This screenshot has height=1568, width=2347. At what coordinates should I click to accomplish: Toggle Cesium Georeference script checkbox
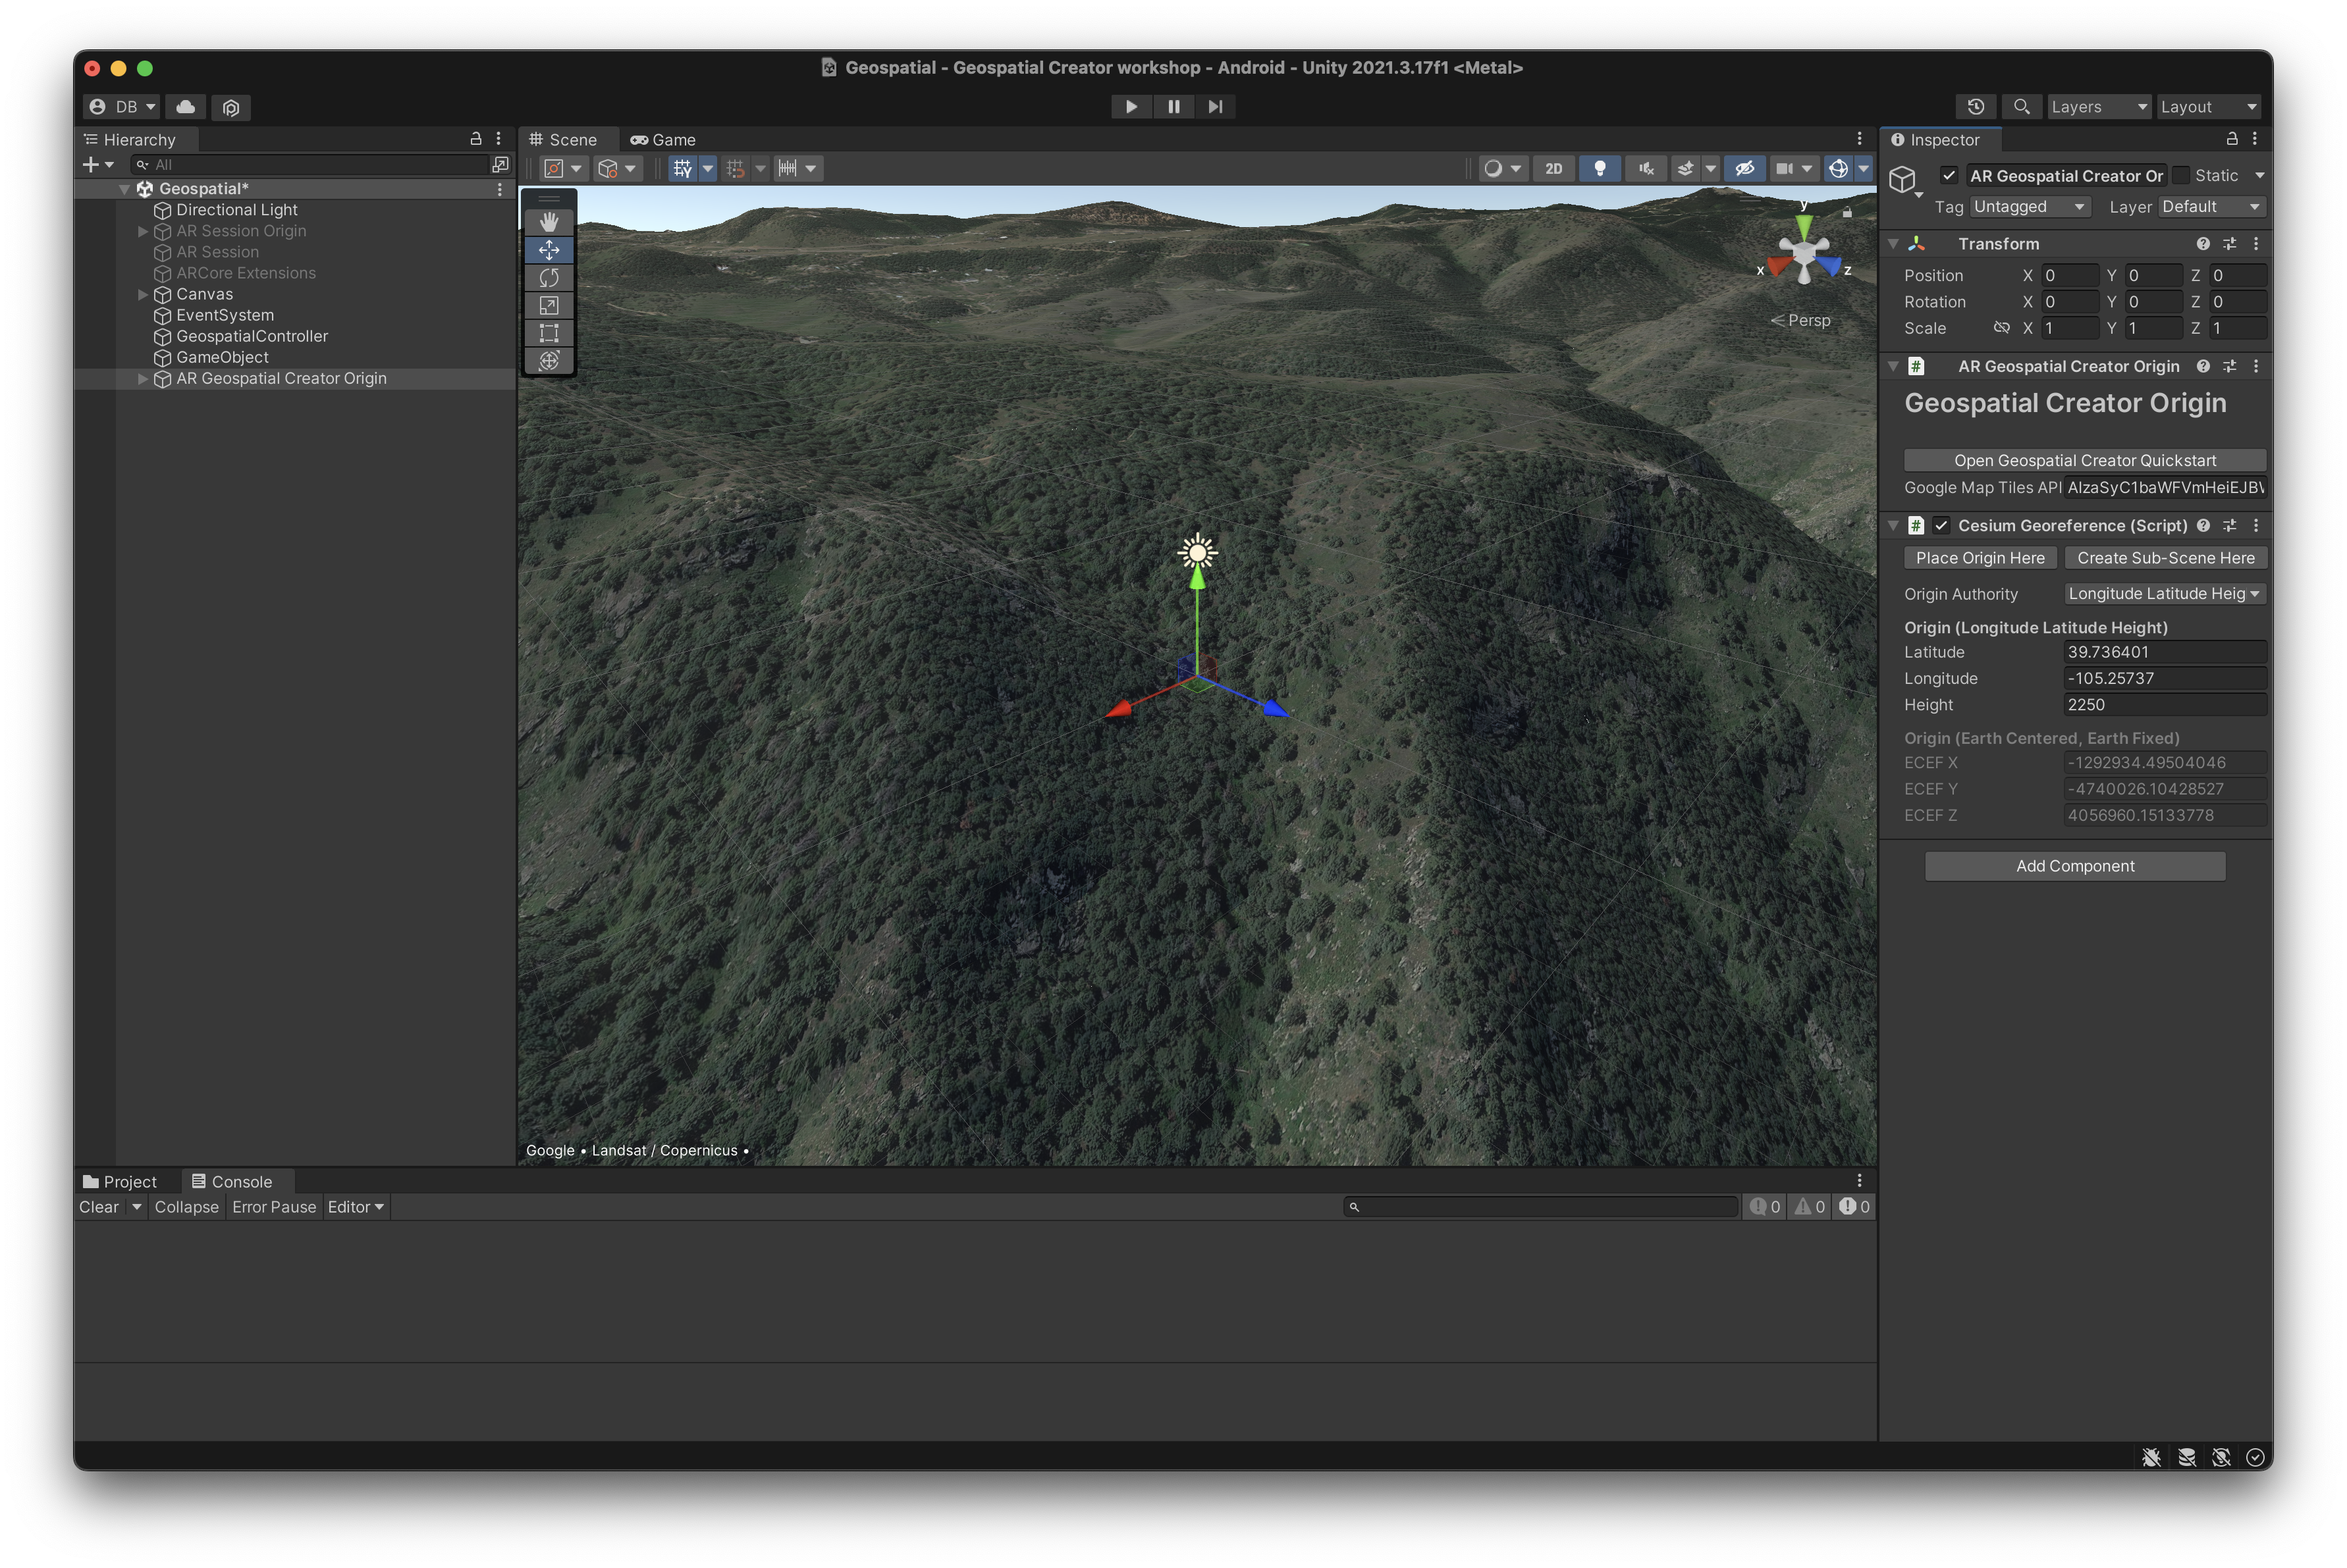coord(1939,525)
